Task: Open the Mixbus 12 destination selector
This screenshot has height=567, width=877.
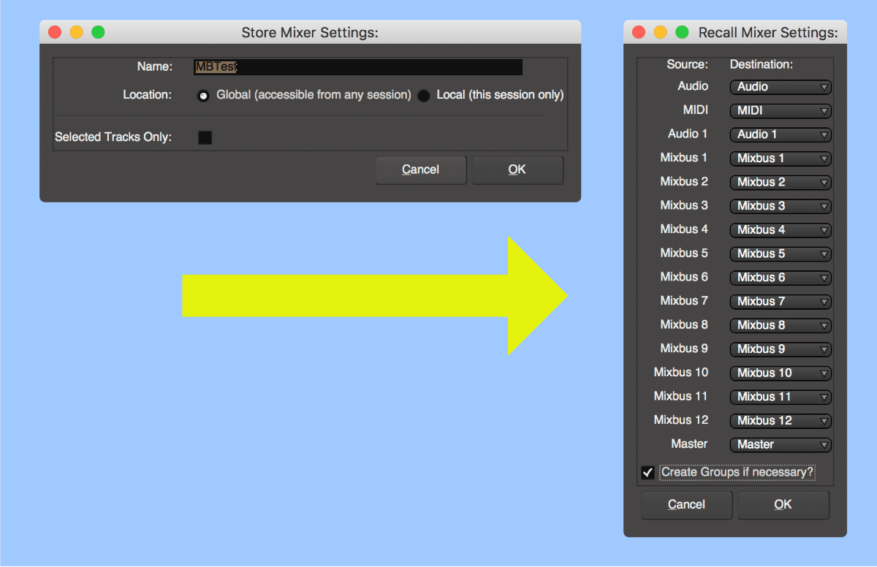Action: pyautogui.click(x=781, y=421)
